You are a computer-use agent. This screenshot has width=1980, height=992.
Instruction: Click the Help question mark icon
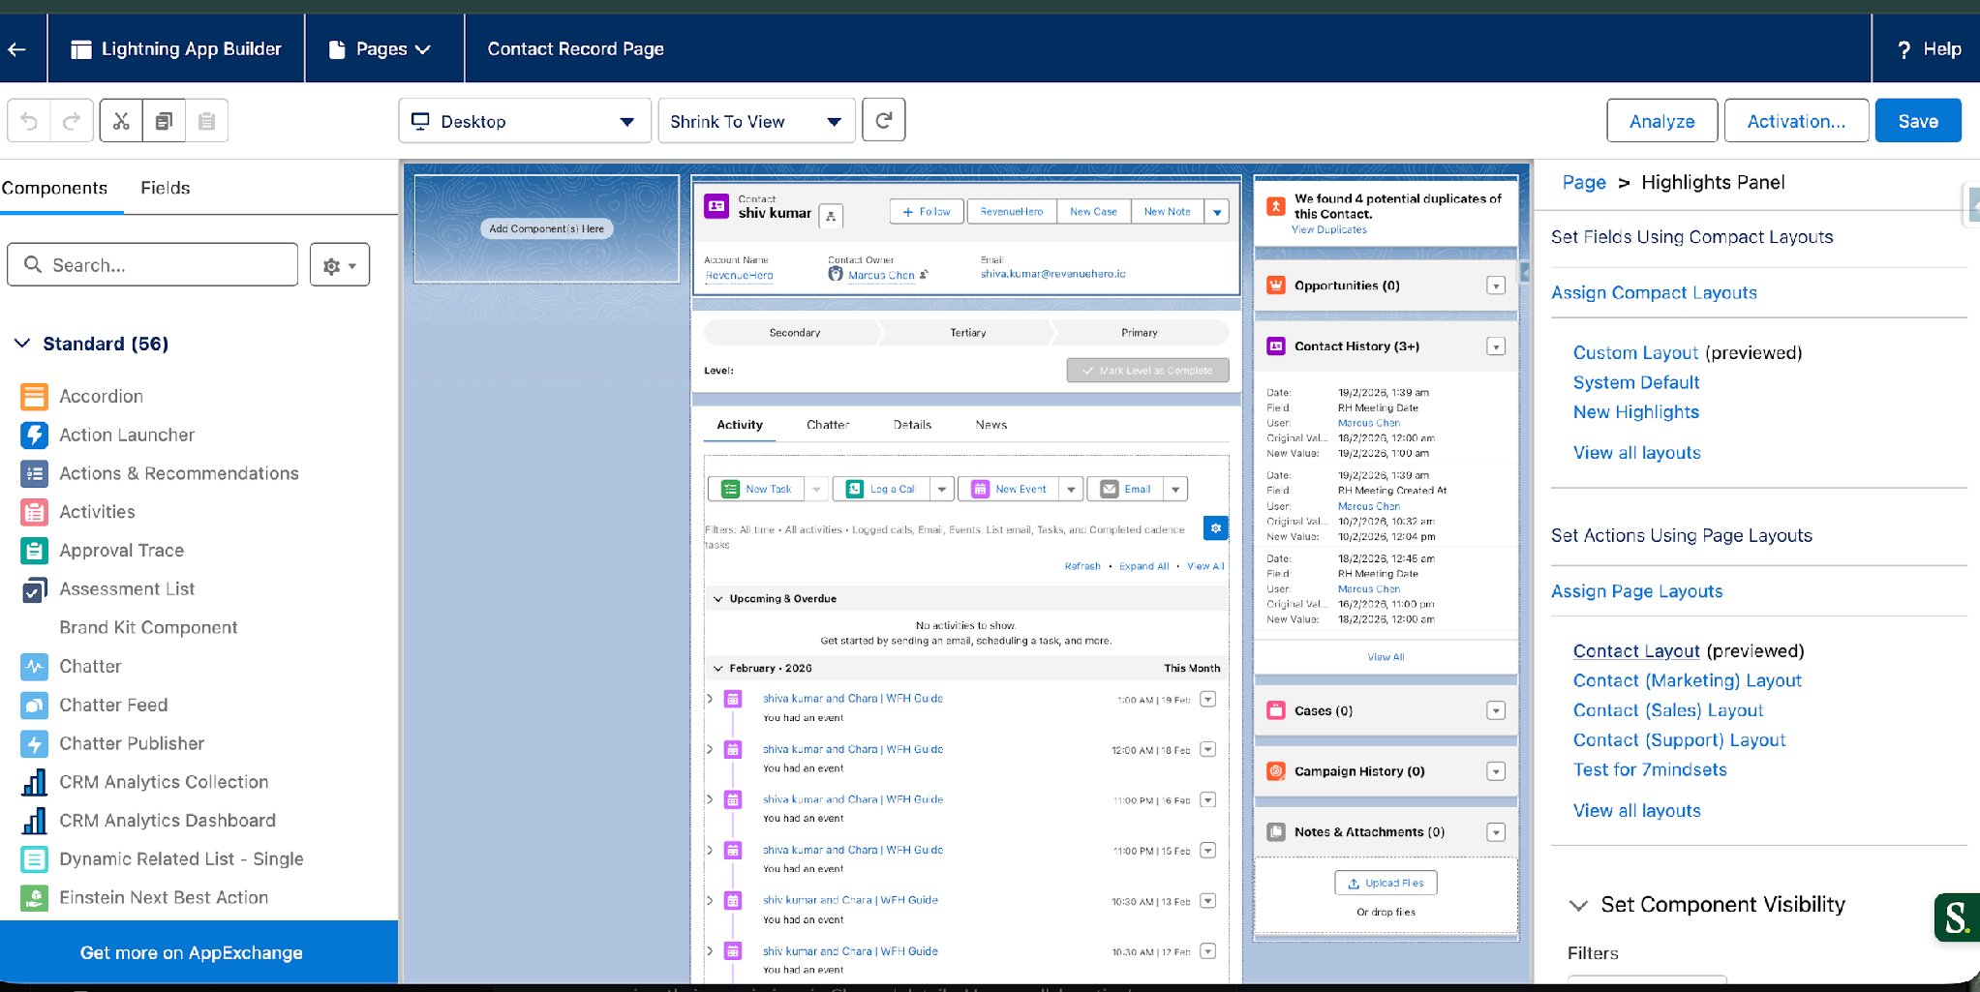[1904, 49]
